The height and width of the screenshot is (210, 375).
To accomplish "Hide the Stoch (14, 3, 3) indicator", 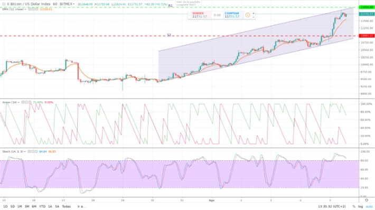I will [x=29, y=151].
